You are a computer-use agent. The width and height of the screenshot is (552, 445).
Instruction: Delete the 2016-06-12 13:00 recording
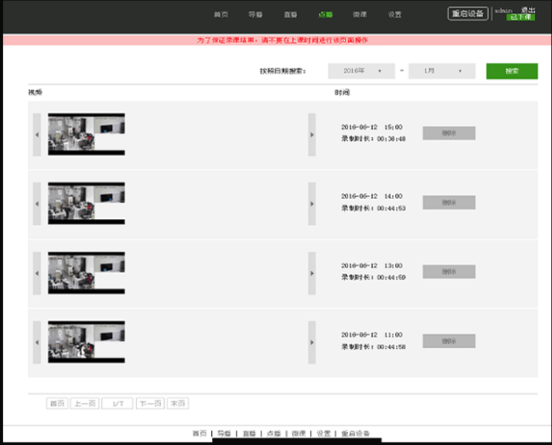coord(449,271)
